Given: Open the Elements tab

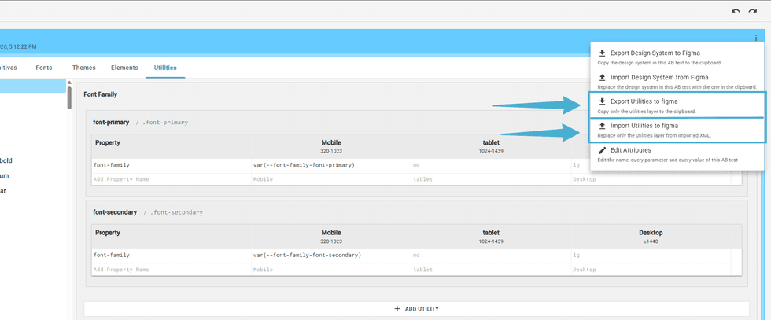Looking at the screenshot, I should [x=124, y=68].
